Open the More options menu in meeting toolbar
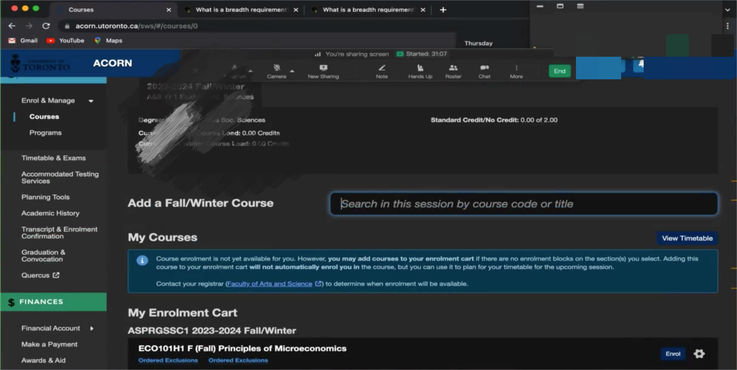The image size is (737, 370). pyautogui.click(x=516, y=68)
